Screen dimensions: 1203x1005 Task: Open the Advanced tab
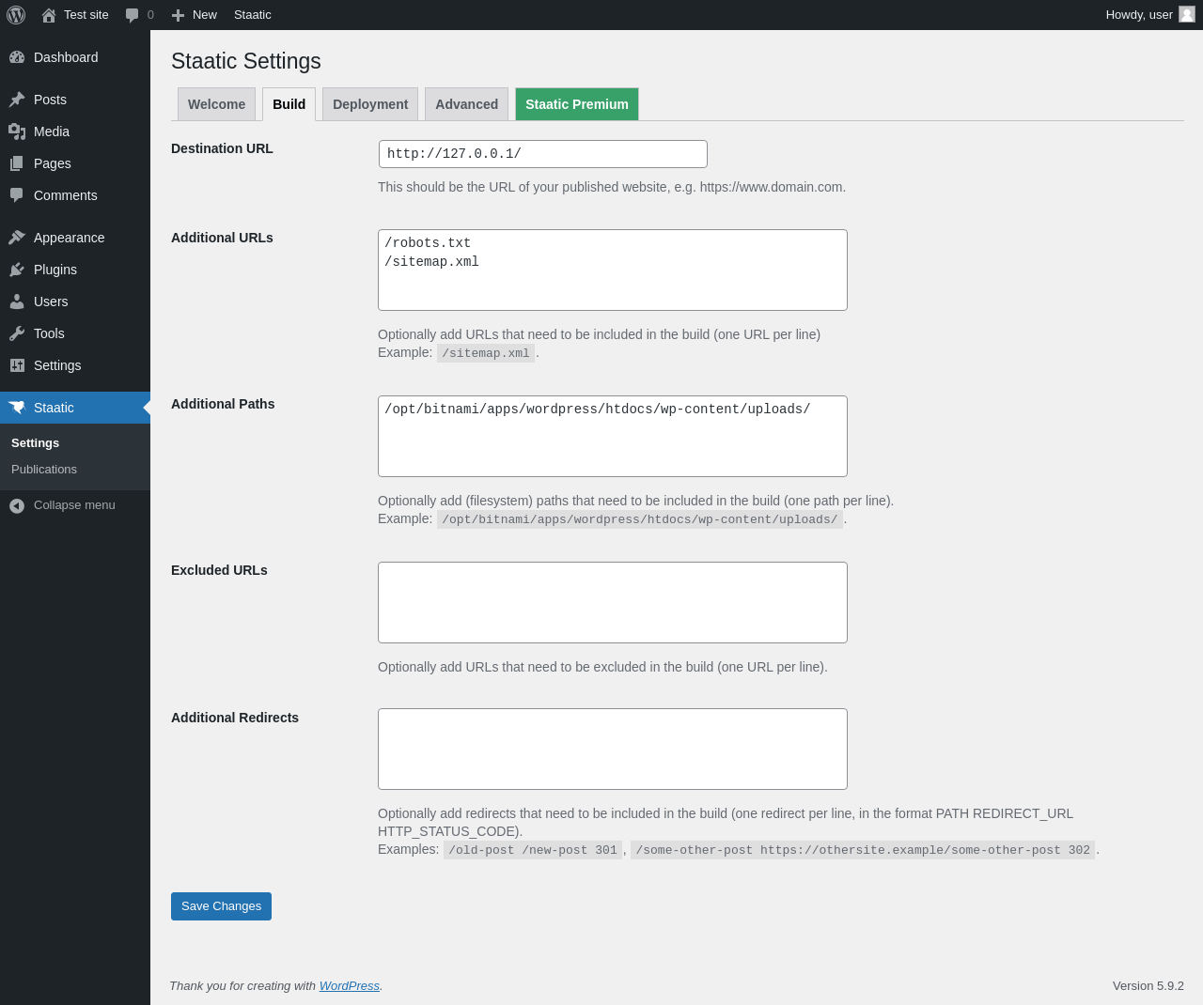click(x=466, y=104)
